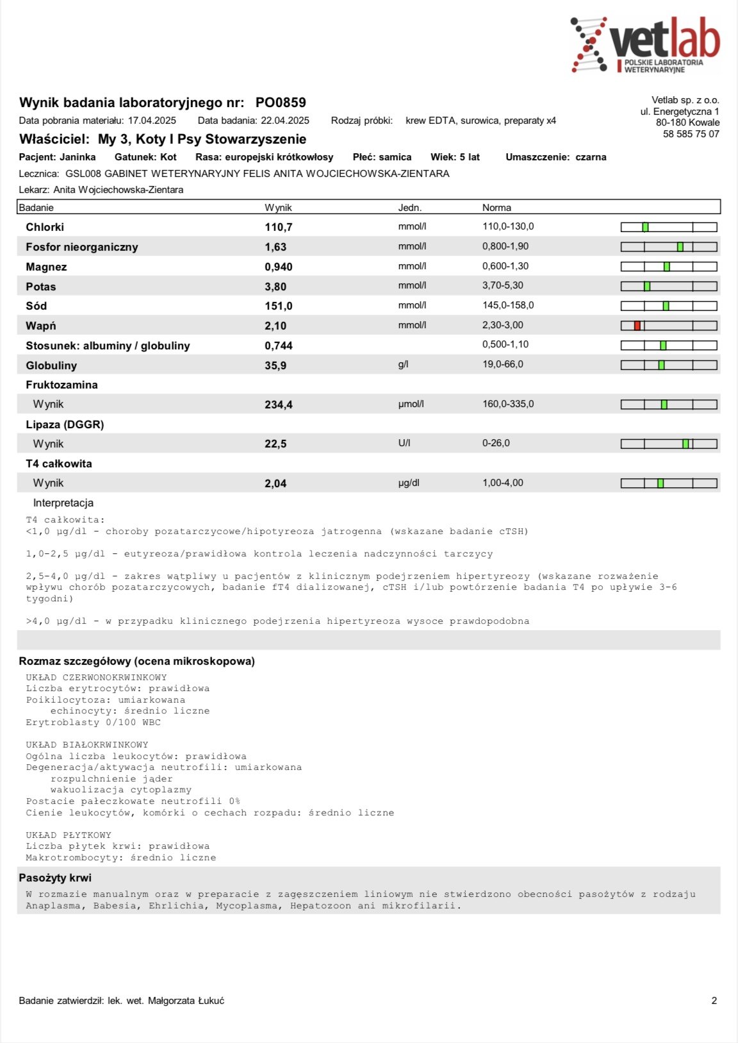Viewport: 738px width, 1043px height.
Task: Click the albuminy/globuliny range indicator bar
Action: tap(669, 346)
